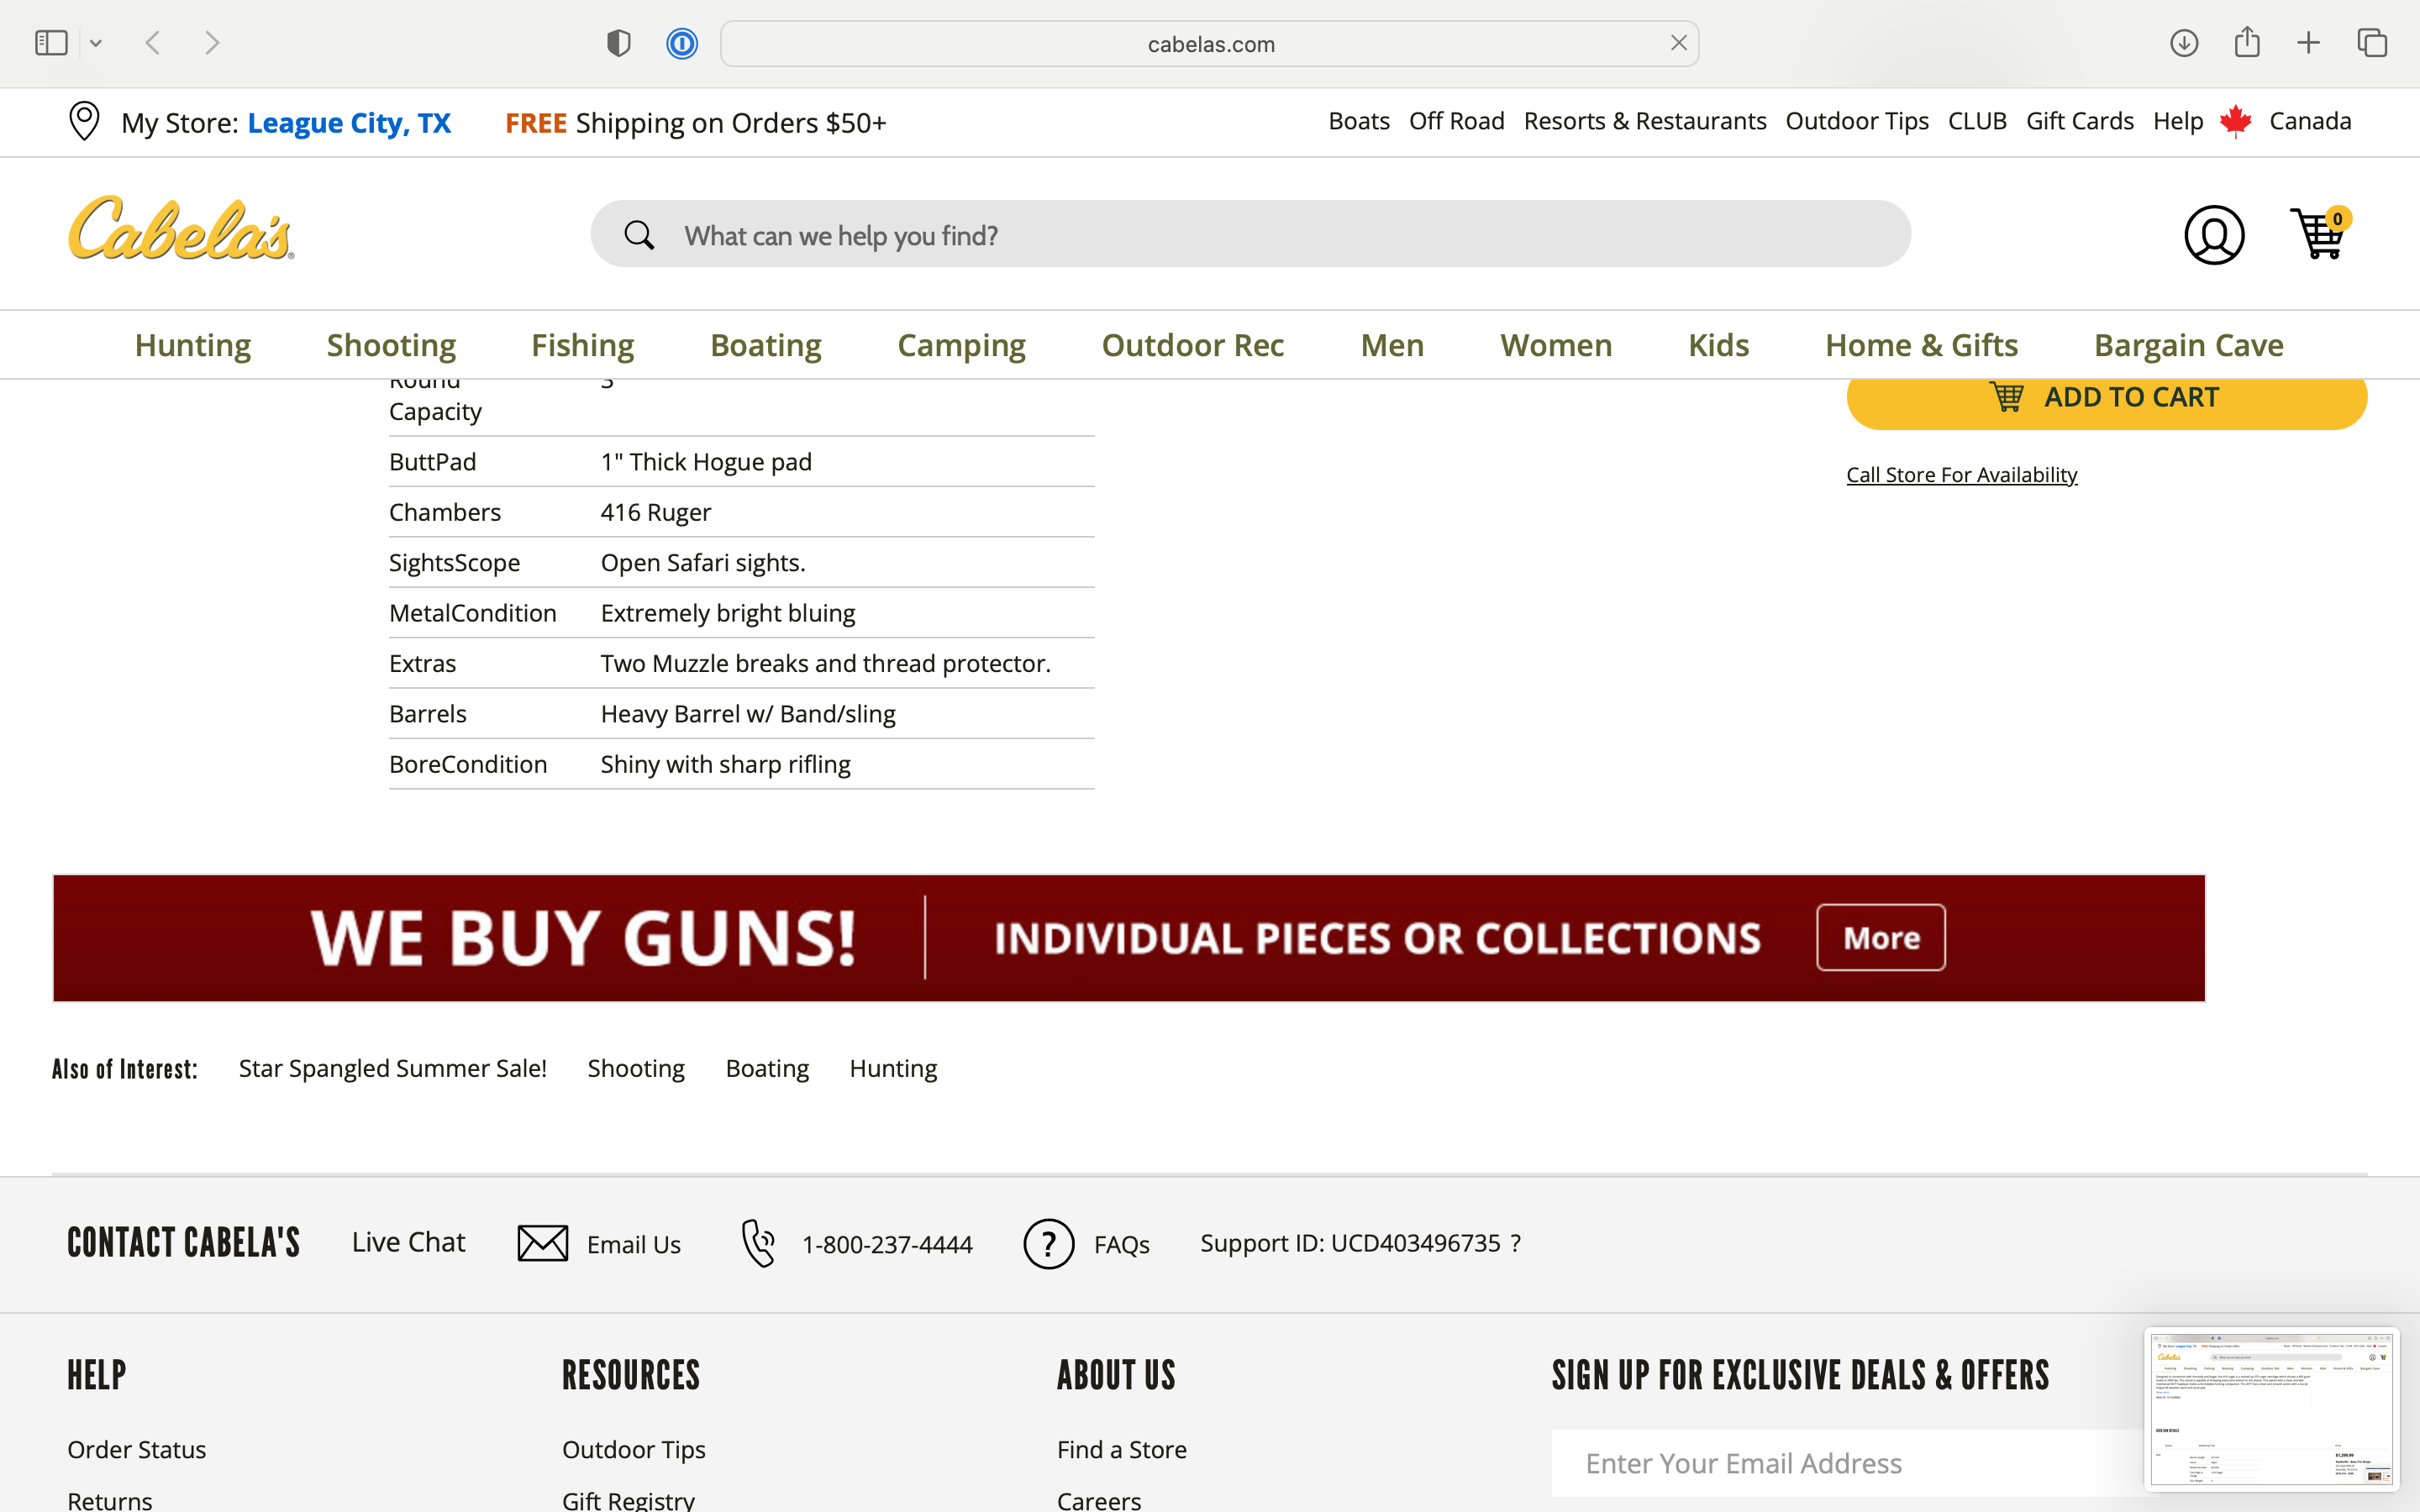Open the Bargain Cave menu
This screenshot has height=1512, width=2420.
pyautogui.click(x=2188, y=345)
